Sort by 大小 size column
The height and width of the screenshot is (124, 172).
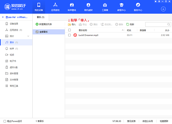[167, 30]
